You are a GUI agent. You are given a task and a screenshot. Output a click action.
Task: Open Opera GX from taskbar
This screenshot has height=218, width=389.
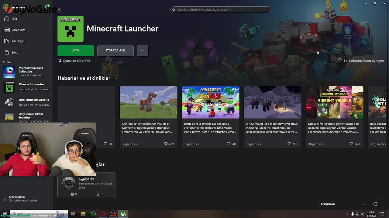click(103, 214)
